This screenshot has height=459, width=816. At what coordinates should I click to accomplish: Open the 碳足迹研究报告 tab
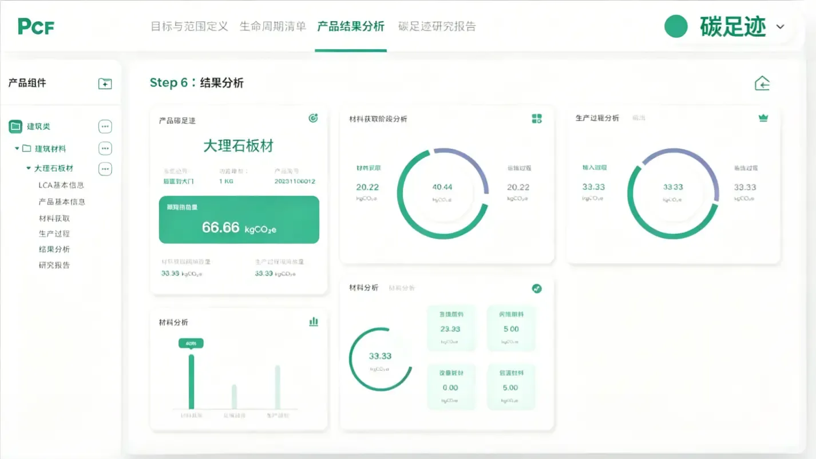pyautogui.click(x=437, y=26)
